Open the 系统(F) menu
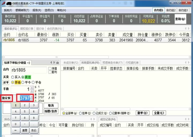This screenshot has height=137, width=193. 8,10
